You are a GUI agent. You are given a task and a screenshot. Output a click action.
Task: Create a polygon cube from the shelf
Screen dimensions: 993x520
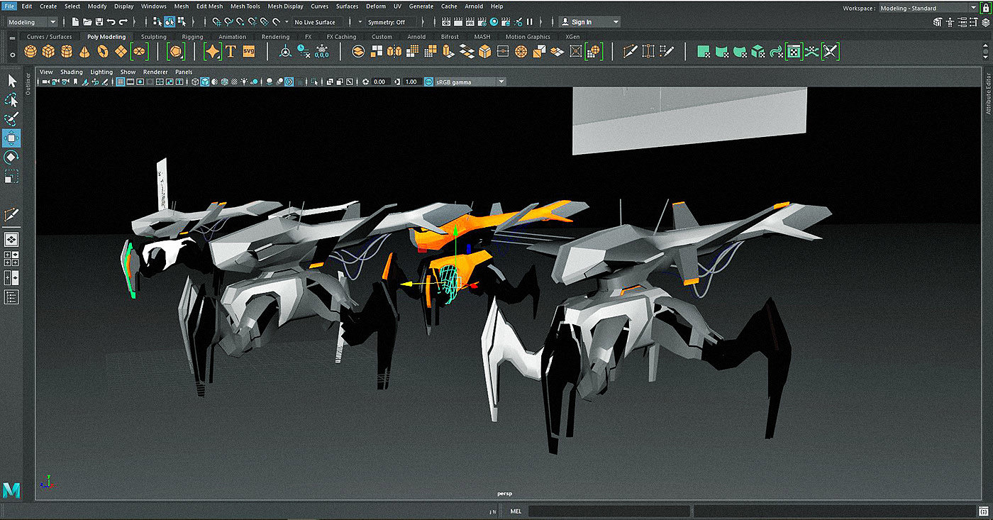48,52
